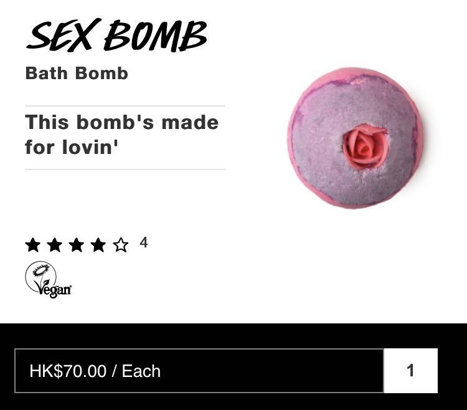Click the sunflower drawing in Vegan logo

click(x=41, y=270)
